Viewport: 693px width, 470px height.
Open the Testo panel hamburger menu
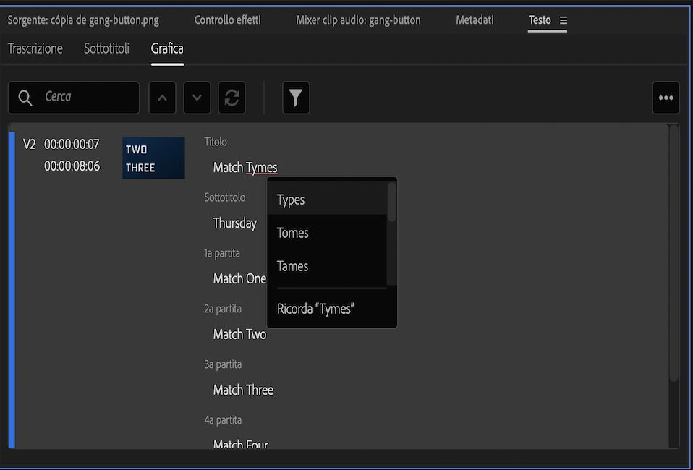point(563,20)
